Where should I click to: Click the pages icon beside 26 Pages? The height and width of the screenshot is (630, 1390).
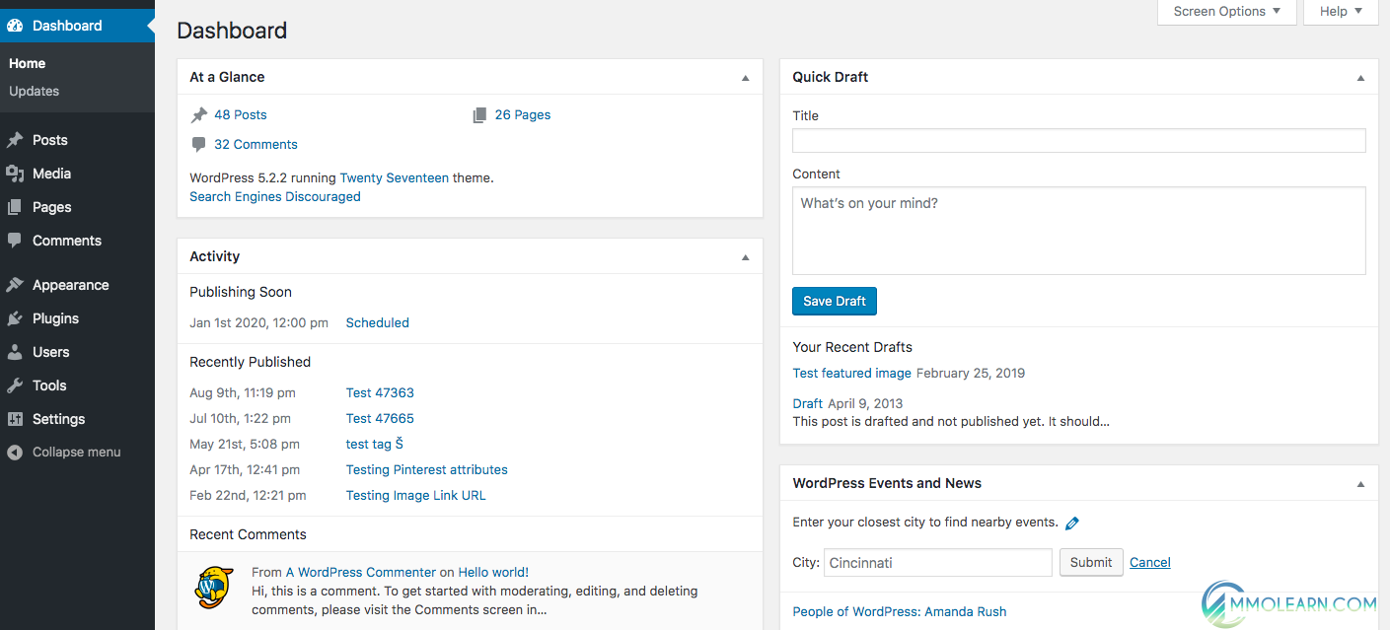[x=479, y=115]
